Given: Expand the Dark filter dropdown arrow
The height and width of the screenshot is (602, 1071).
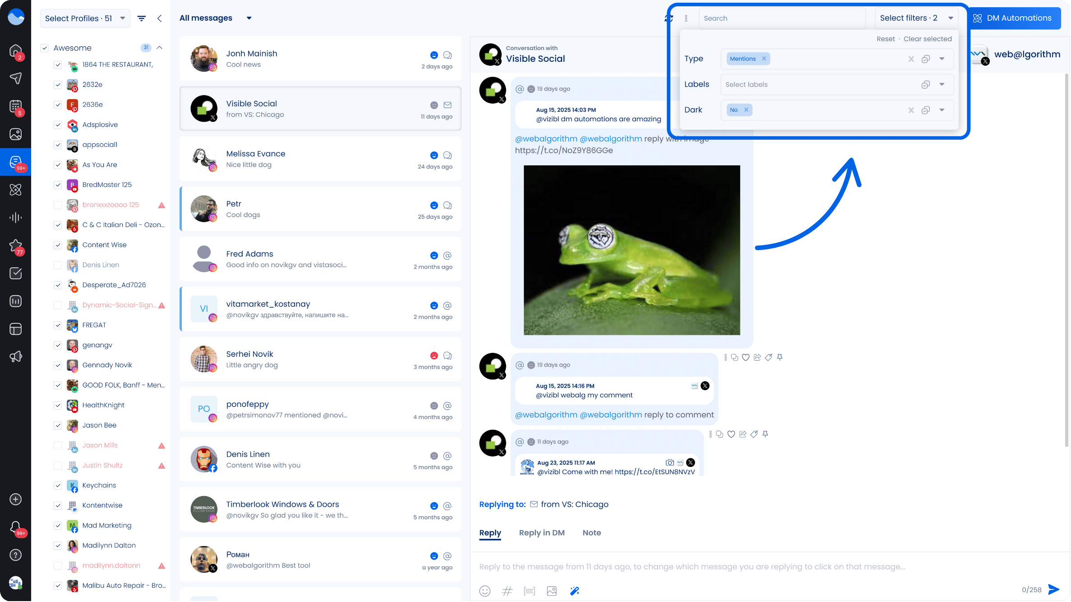Looking at the screenshot, I should (x=942, y=110).
